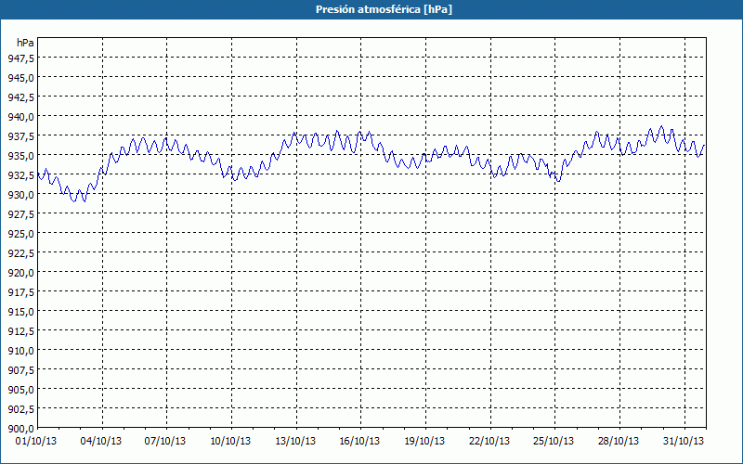Click the 925,0 y-axis value
The image size is (743, 464).
click(20, 234)
